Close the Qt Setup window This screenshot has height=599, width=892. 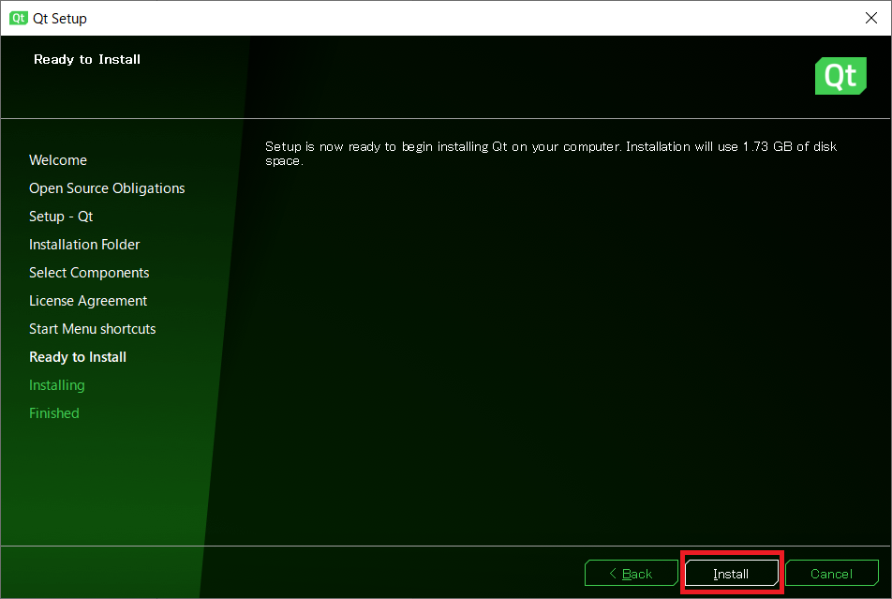(871, 18)
